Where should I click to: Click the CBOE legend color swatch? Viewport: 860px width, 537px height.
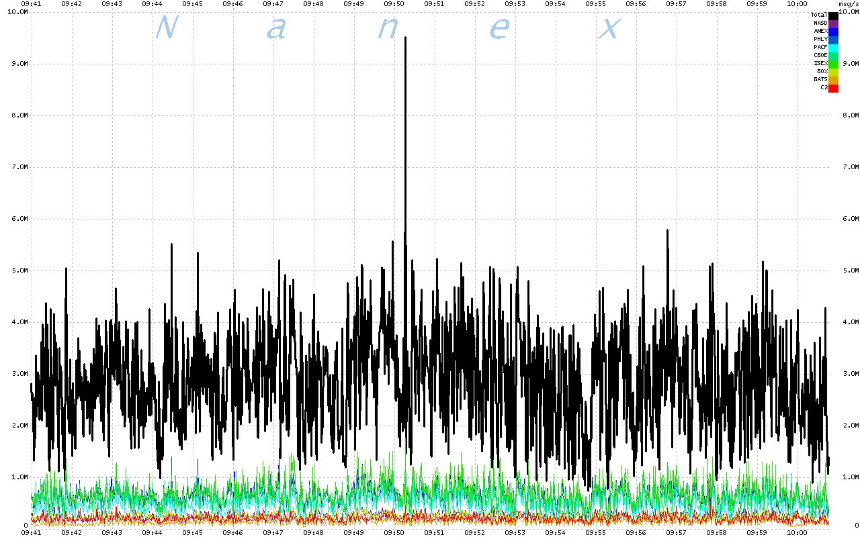point(833,56)
